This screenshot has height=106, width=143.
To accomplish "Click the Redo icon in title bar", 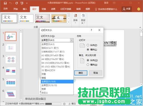I will [17, 3].
